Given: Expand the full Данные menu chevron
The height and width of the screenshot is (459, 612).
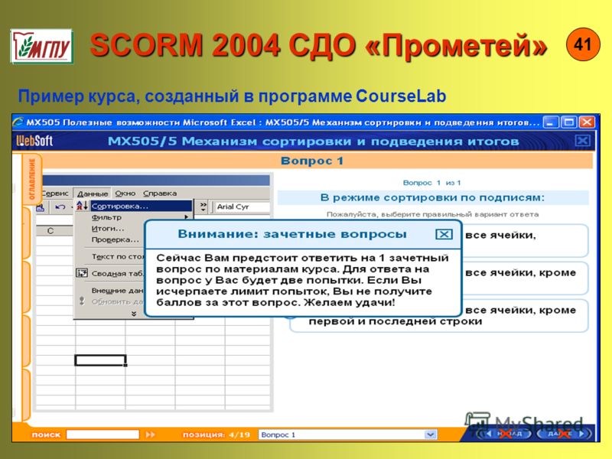Looking at the screenshot, I should point(134,314).
